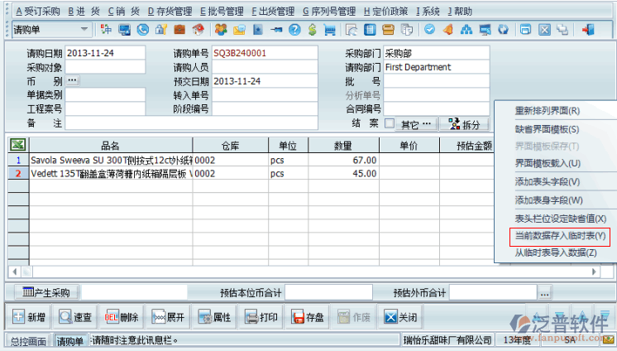Click ellipsis button beside 预估外币合计

tap(543, 292)
